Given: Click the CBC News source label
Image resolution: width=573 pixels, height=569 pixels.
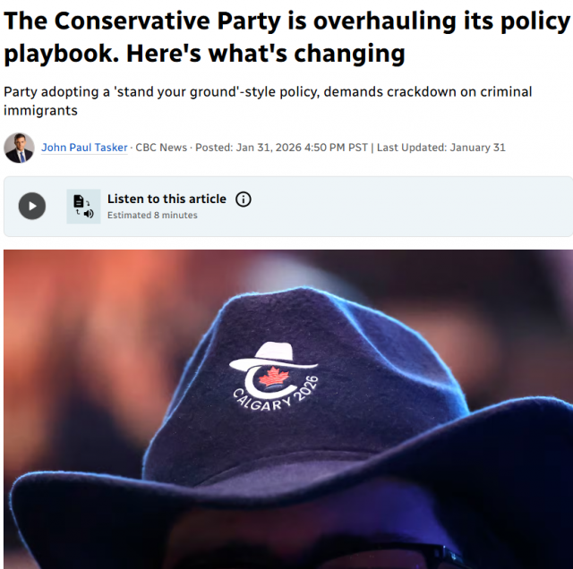Looking at the screenshot, I should (x=161, y=148).
